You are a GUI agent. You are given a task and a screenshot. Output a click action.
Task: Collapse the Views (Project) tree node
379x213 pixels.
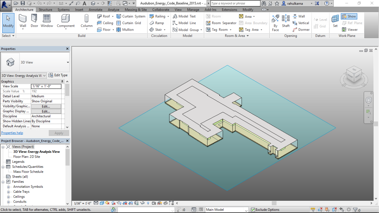pyautogui.click(x=3, y=147)
